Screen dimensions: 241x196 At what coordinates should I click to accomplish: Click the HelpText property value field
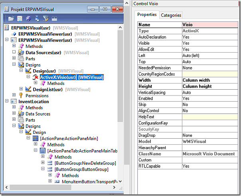click(210, 117)
